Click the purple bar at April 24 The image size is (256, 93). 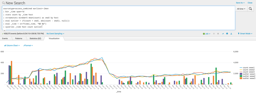coord(9,75)
